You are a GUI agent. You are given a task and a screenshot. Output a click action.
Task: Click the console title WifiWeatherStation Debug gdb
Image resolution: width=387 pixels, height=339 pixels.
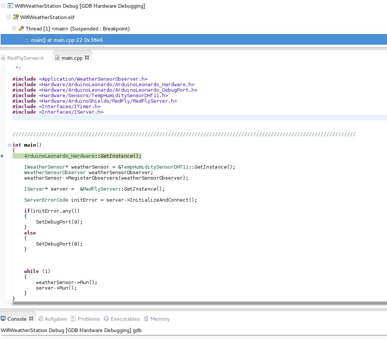tap(71, 330)
